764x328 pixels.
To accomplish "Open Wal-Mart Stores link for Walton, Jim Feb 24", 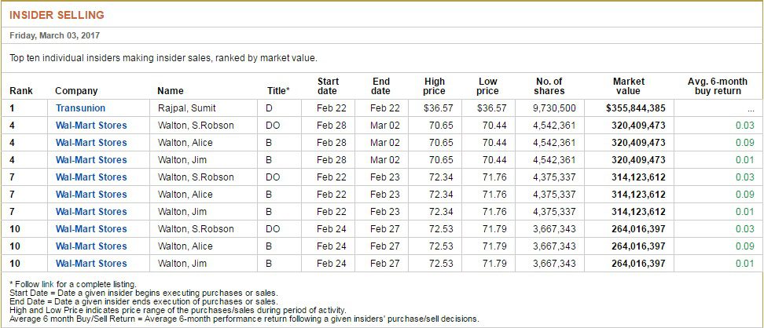I will pyautogui.click(x=91, y=264).
